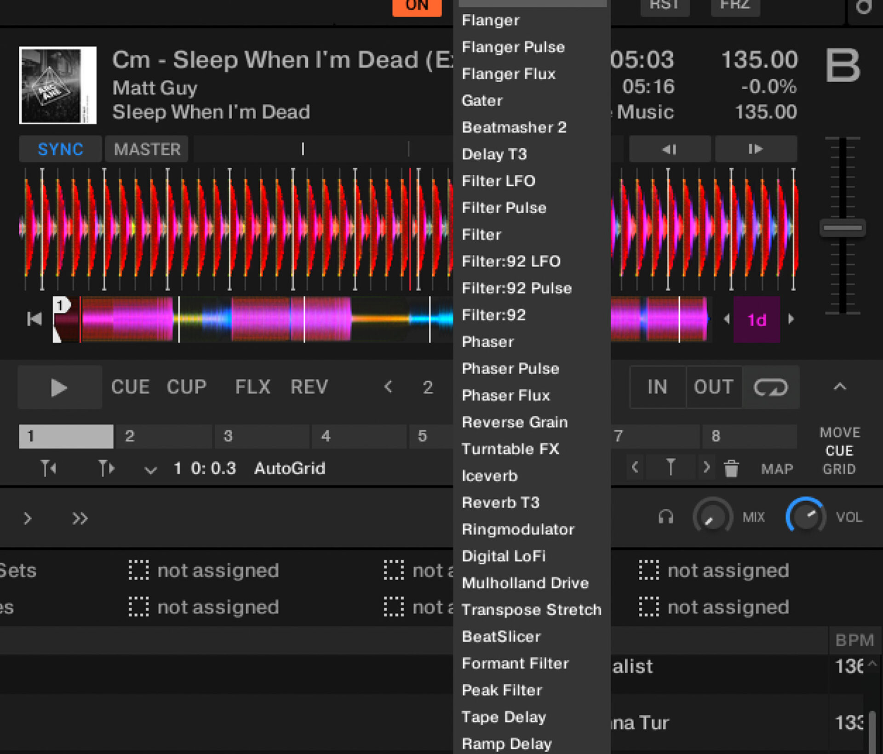This screenshot has height=754, width=883.
Task: Toggle MASTER on deck B
Action: (146, 149)
